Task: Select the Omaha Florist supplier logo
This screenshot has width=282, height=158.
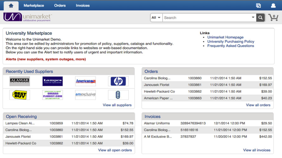Action: point(53,95)
